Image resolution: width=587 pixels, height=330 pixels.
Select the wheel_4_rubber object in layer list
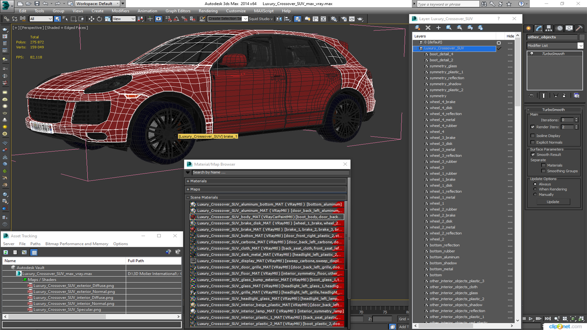(x=443, y=126)
